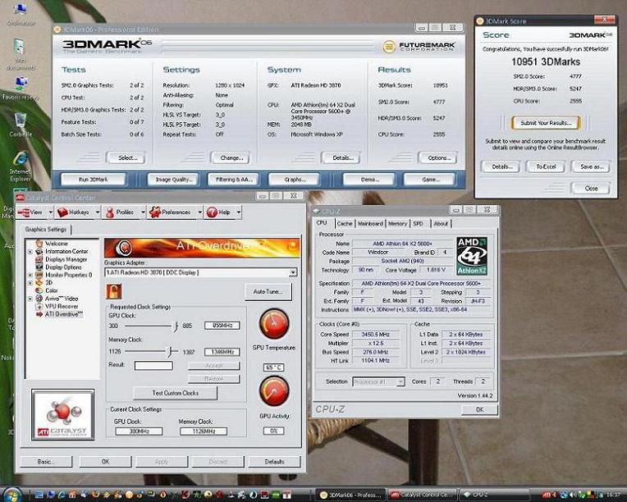The height and width of the screenshot is (502, 627).
Task: Select Welcome in the Catalyst tree
Action: pos(57,244)
